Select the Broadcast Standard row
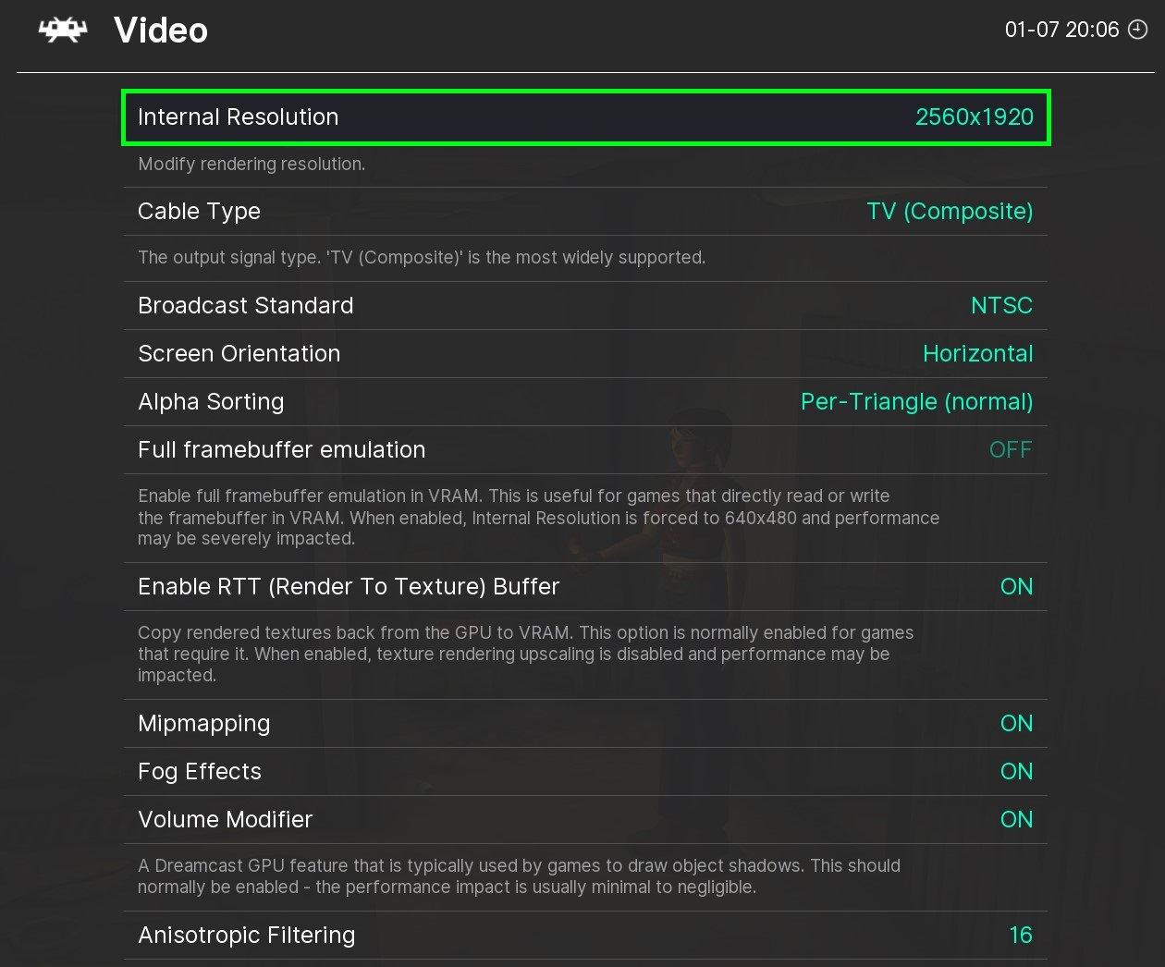 click(x=245, y=306)
